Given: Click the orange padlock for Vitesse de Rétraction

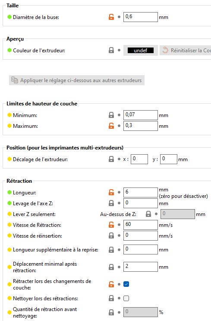Looking at the screenshot, I should click(x=111, y=225).
